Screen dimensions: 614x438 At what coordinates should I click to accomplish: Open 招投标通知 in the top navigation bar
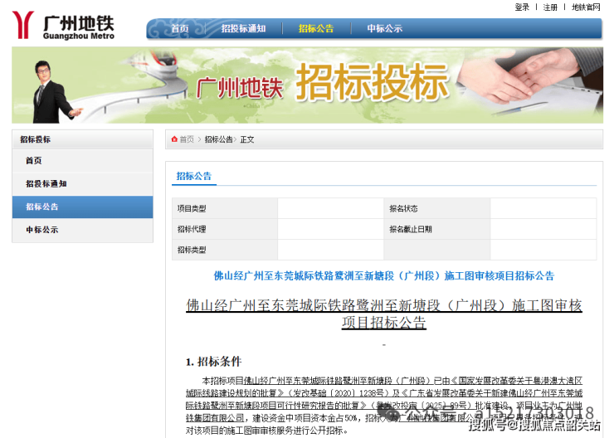tap(243, 28)
